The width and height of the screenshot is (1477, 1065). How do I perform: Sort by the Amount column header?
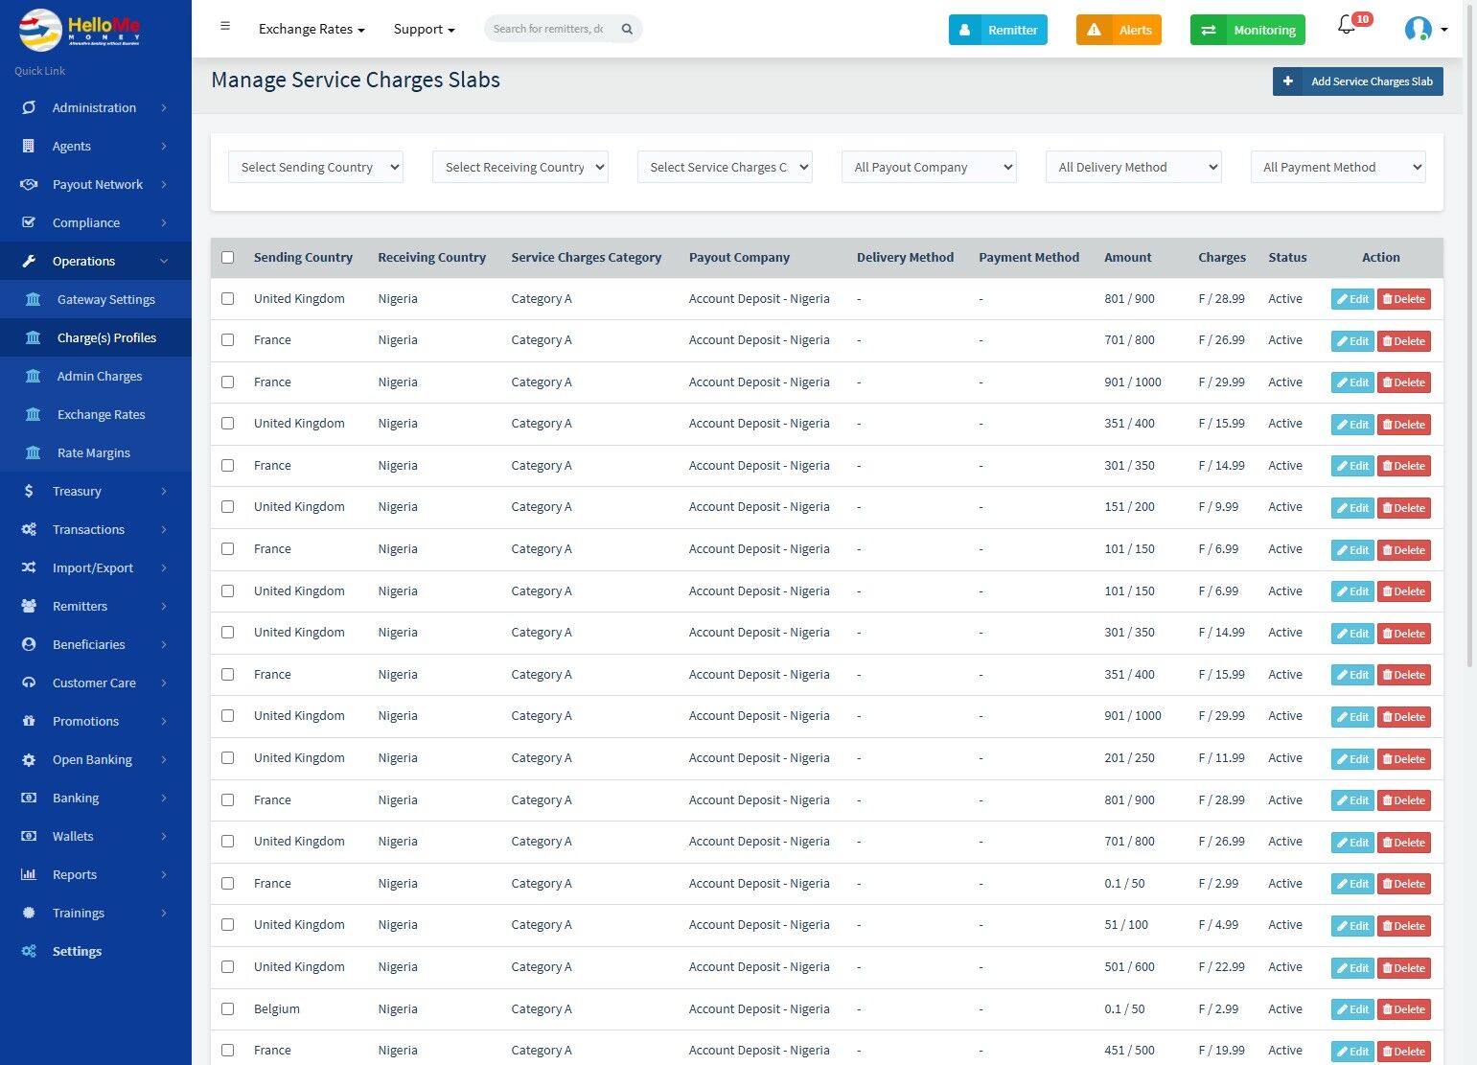[1127, 257]
